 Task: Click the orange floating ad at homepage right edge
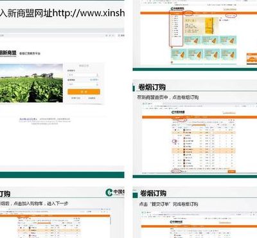point(252,59)
